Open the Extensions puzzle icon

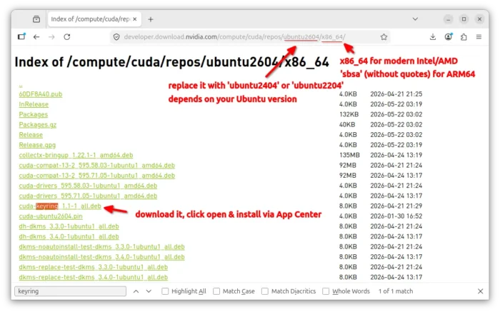pyautogui.click(x=464, y=37)
